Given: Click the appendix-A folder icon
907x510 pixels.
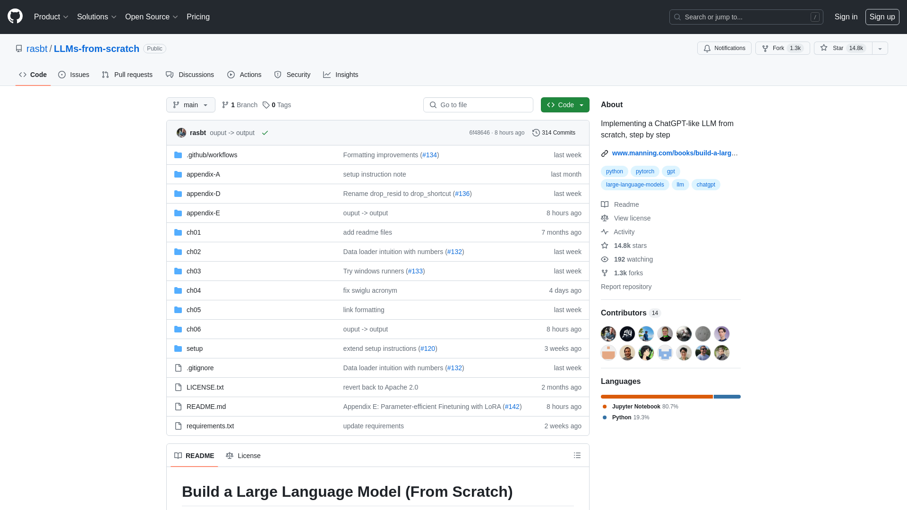Looking at the screenshot, I should pyautogui.click(x=178, y=174).
